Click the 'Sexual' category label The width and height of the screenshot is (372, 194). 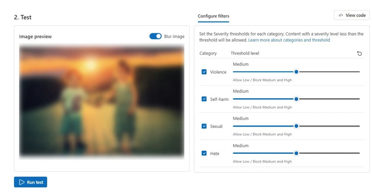[216, 126]
